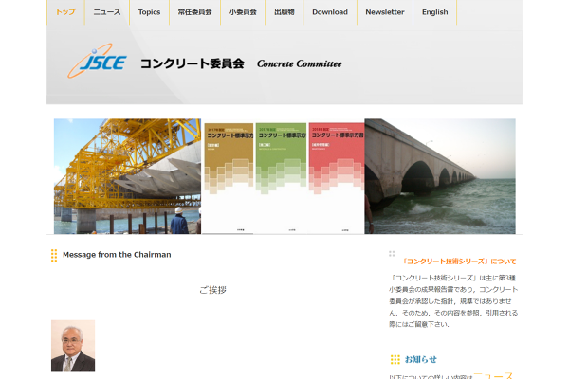Click the コンクリート委員会 site title
This screenshot has width=569, height=379.
(193, 63)
